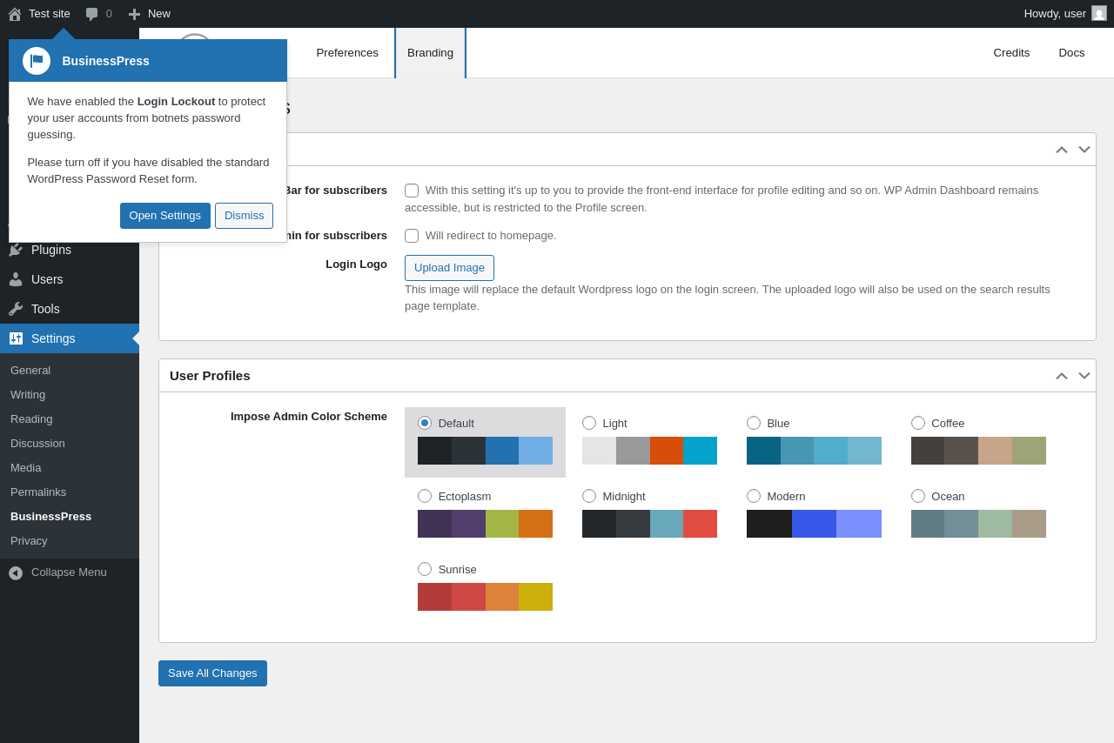The image size is (1114, 743).
Task: Check the redirect to homepage checkbox
Action: click(412, 236)
